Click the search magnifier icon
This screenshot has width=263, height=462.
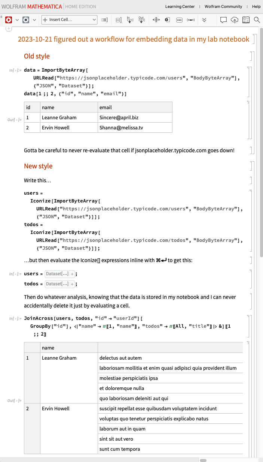(x=257, y=20)
